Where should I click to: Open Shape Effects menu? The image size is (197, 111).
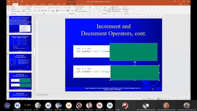pos(116,11)
